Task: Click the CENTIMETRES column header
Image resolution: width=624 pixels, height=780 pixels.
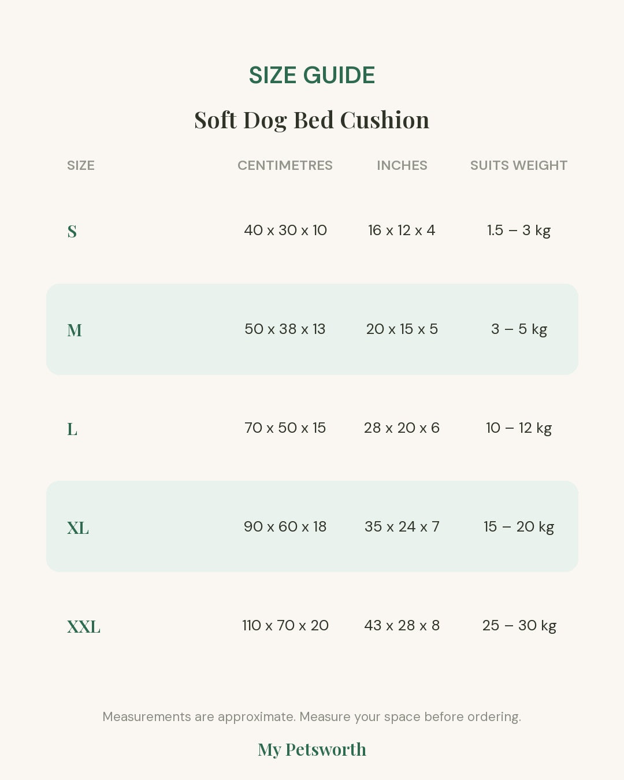Action: pos(285,165)
